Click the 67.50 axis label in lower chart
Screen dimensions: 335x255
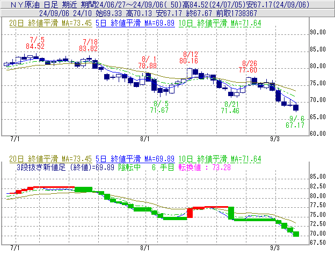pos(318,243)
